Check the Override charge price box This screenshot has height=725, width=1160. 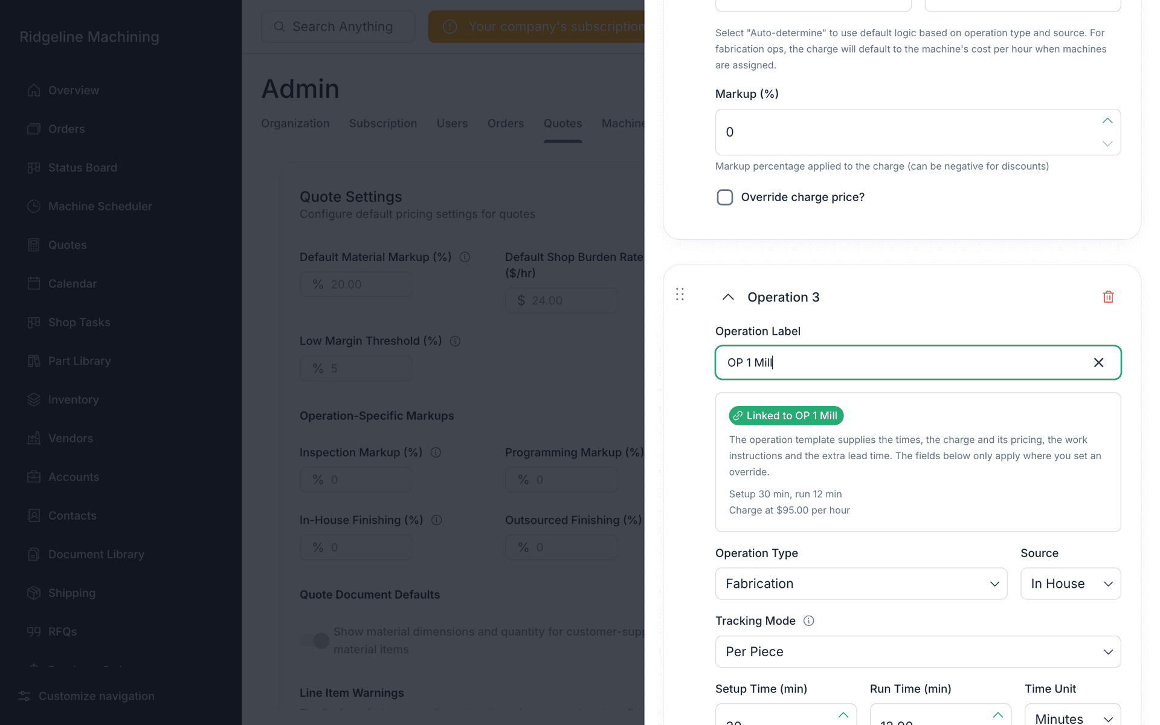pyautogui.click(x=724, y=198)
